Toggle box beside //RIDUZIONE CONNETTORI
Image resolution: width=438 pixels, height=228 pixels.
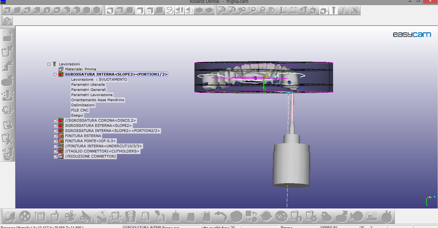[55, 156]
